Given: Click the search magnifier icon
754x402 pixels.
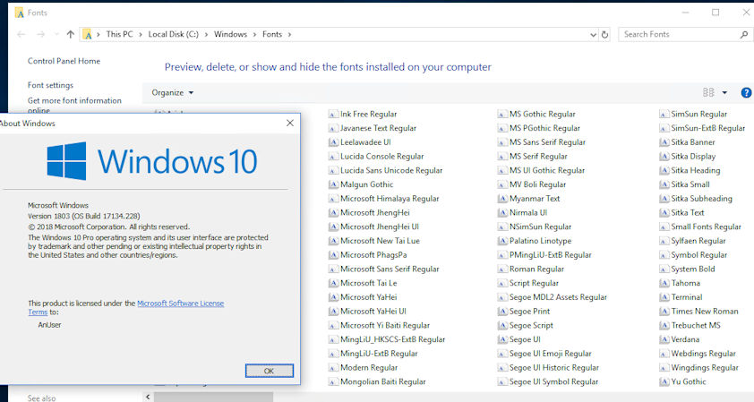Looking at the screenshot, I should [x=743, y=35].
